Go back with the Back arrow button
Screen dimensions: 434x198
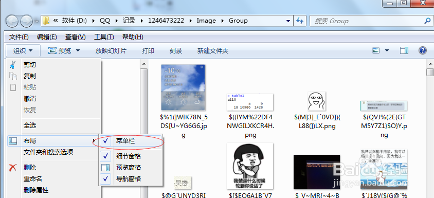pos(12,21)
